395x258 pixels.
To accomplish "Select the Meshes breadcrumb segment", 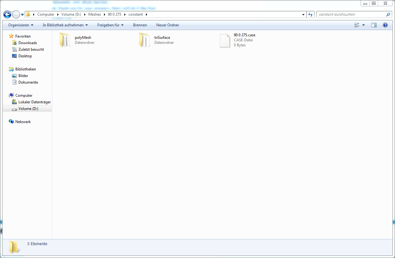I will pos(95,14).
